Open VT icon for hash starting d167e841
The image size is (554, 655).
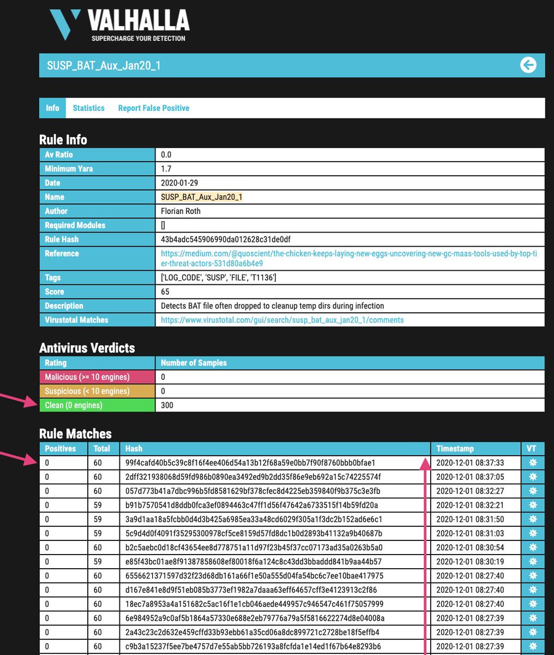533,590
